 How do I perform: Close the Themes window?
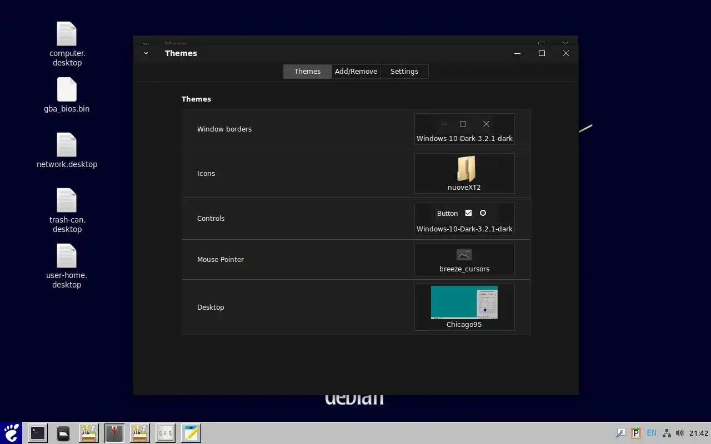tap(566, 53)
